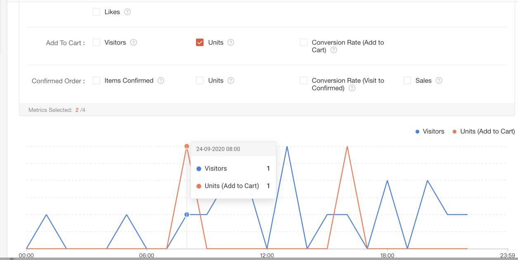The width and height of the screenshot is (518, 260).
Task: Check Conversion Rate (Visit to Confirmed) checkbox
Action: coord(304,80)
